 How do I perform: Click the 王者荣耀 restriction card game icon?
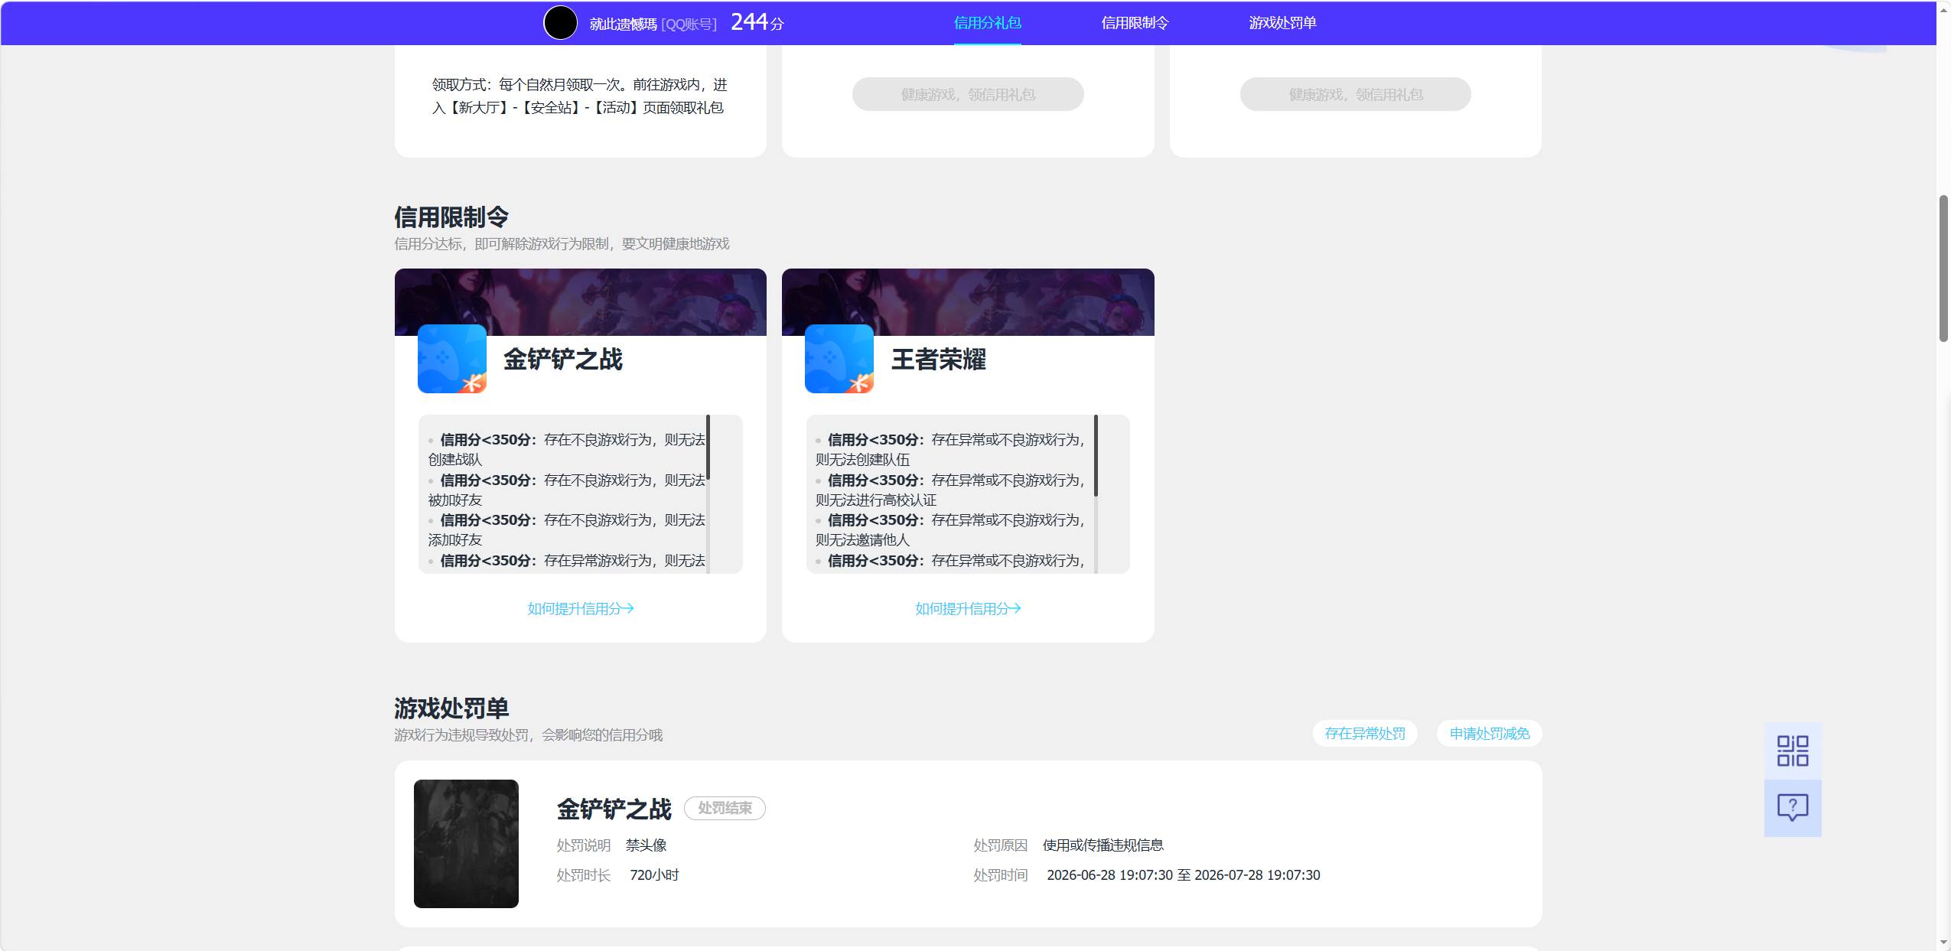pyautogui.click(x=839, y=359)
